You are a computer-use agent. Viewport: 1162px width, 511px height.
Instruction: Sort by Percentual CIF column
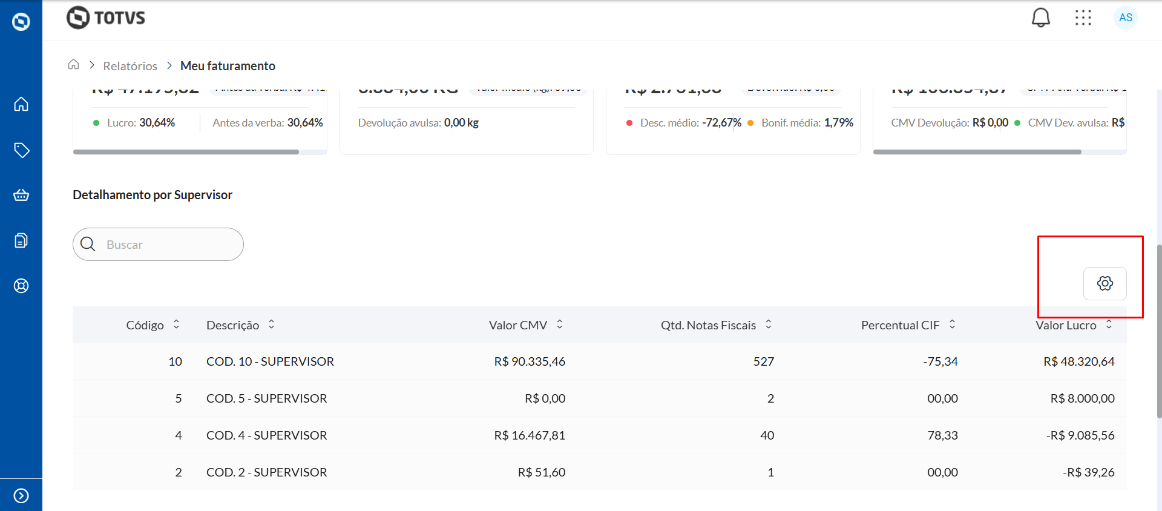point(952,325)
